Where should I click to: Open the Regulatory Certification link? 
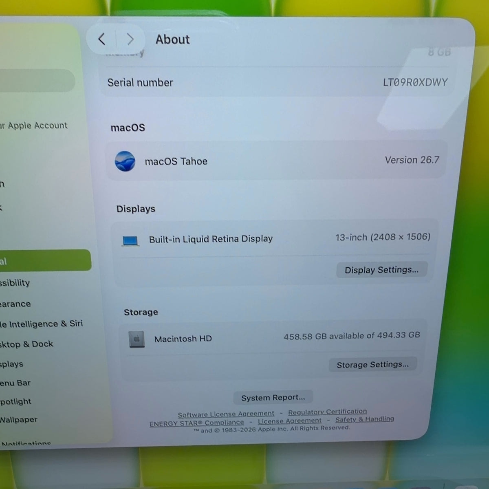(x=327, y=412)
